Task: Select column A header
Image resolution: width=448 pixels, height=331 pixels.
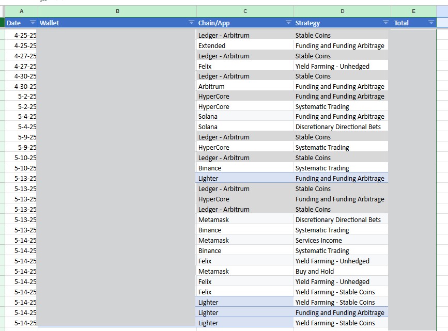Action: pyautogui.click(x=21, y=11)
